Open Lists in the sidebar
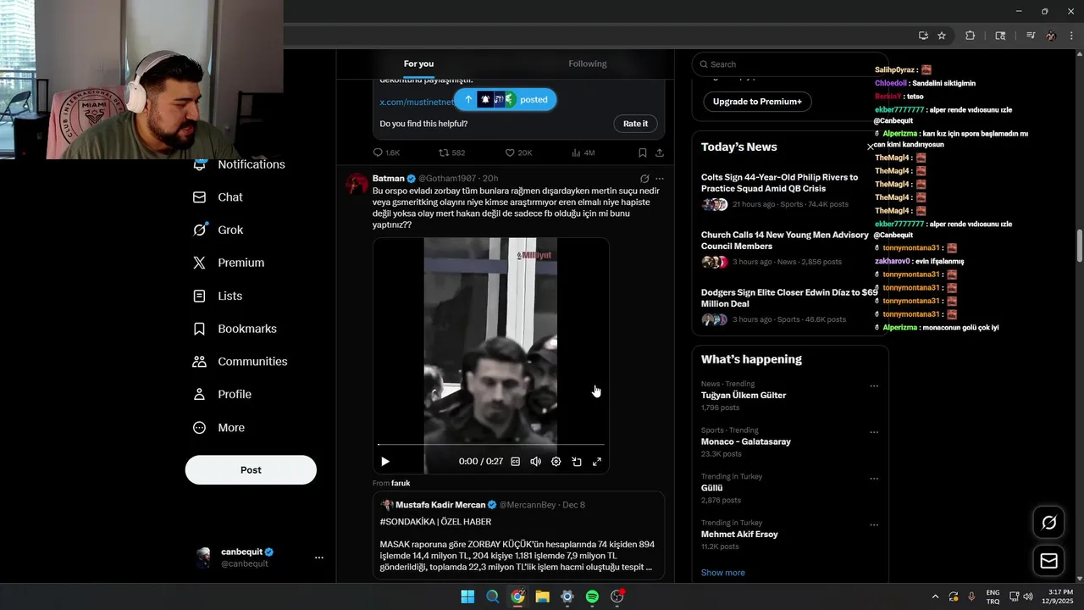The height and width of the screenshot is (610, 1084). point(218,296)
